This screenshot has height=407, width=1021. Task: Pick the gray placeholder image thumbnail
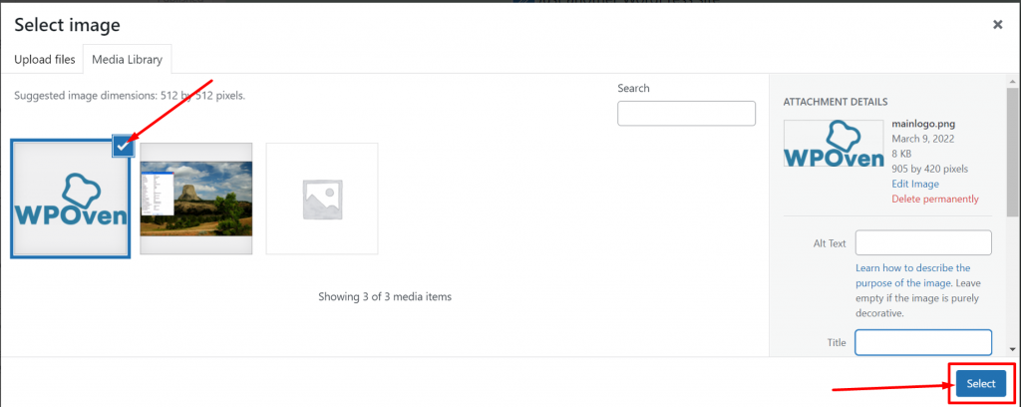pos(322,199)
